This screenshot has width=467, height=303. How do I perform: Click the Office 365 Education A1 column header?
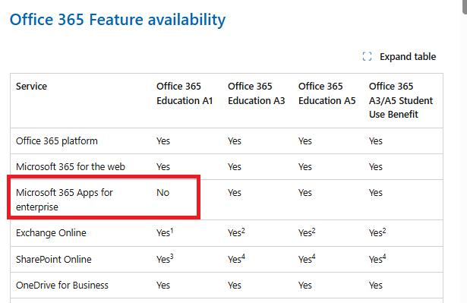[185, 93]
